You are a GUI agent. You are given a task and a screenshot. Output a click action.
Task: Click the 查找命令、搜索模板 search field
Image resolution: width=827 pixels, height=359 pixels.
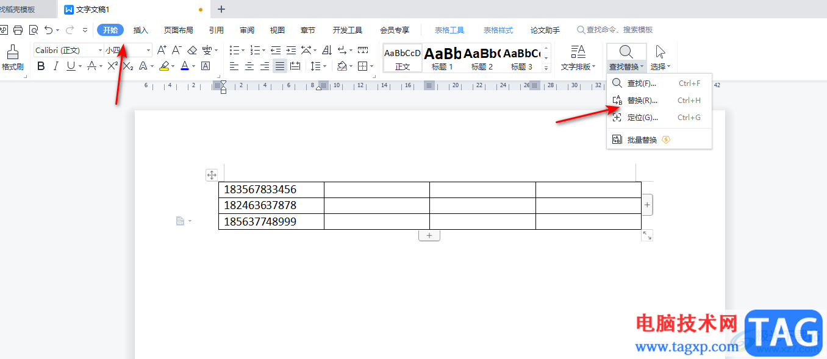(615, 30)
